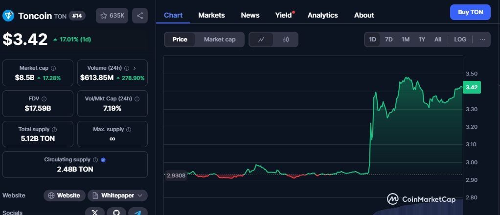Click the 5.12B TON total supply
The width and height of the screenshot is (500, 215).
38,138
